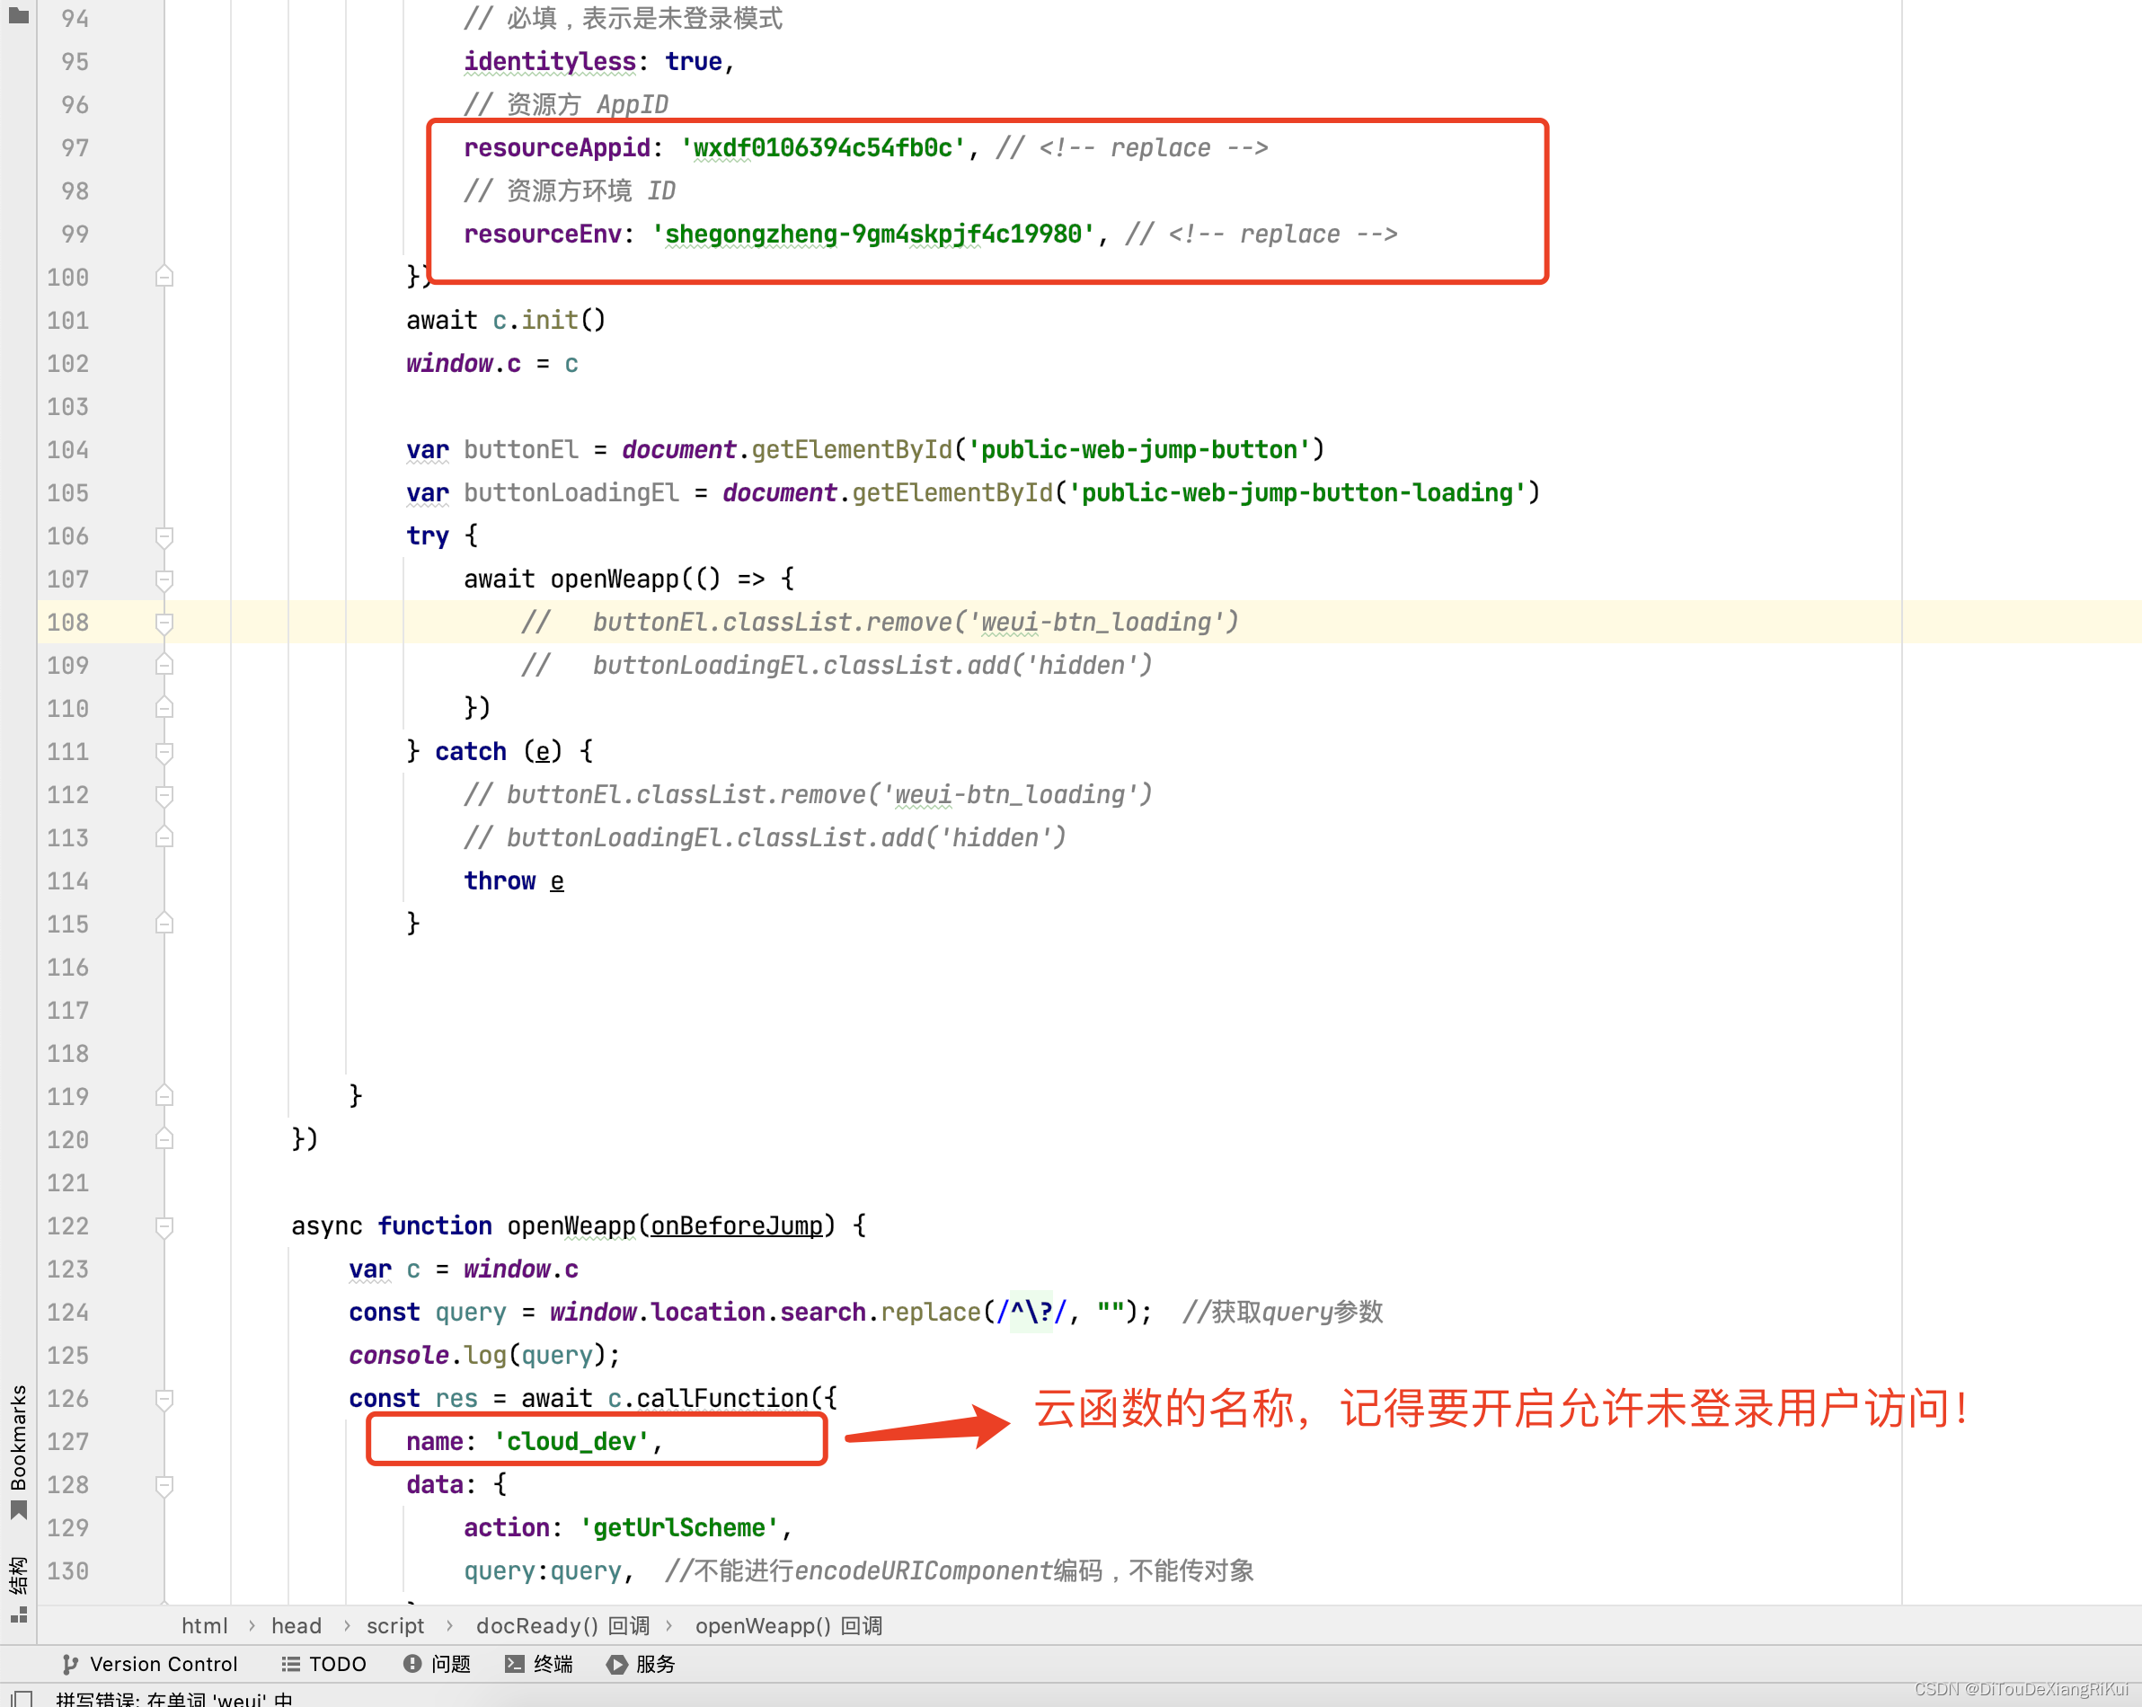Collapse the catch block fold arrow on line 111
This screenshot has height=1707, width=2142.
(164, 752)
